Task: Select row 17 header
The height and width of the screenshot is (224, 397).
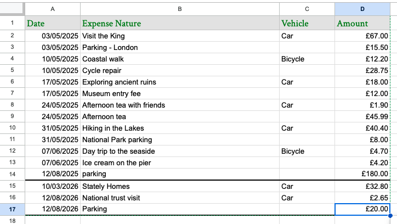Action: [12, 209]
